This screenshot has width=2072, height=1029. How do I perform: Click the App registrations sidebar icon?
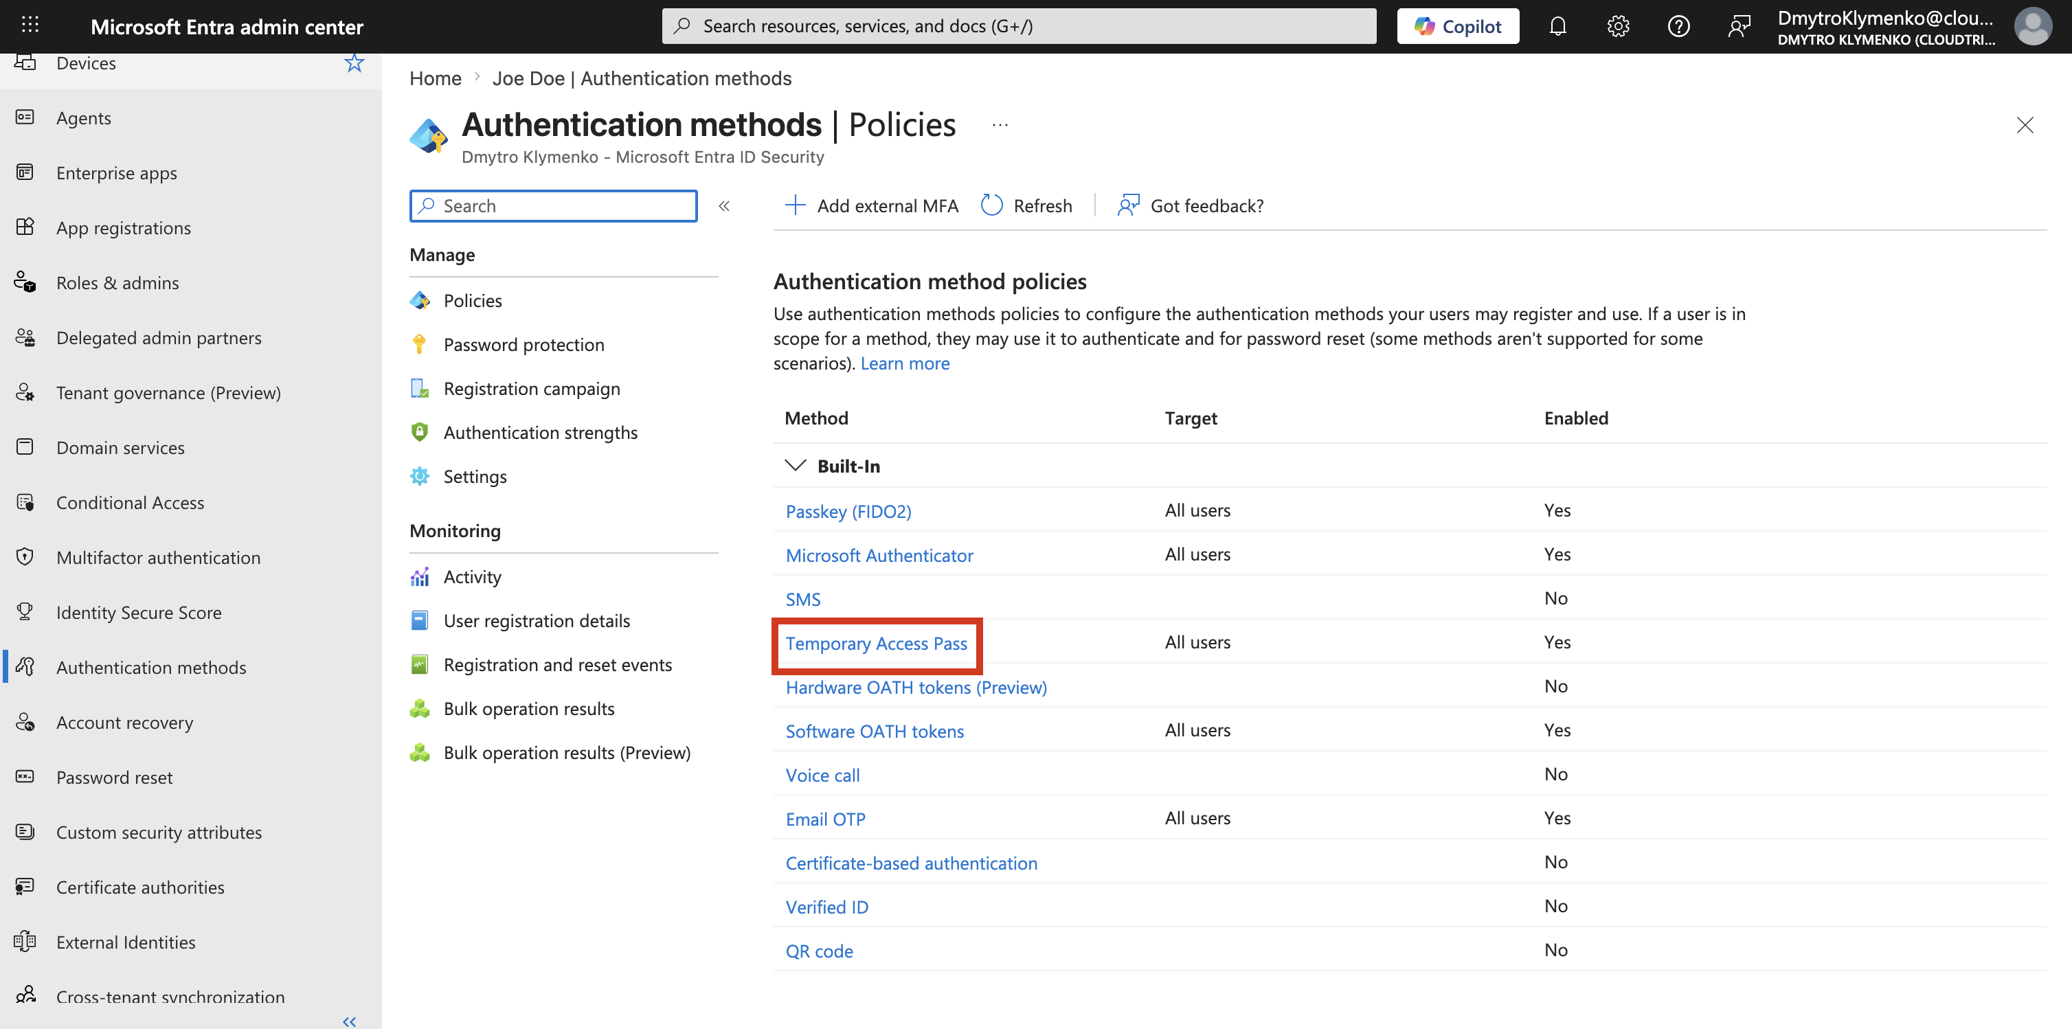click(25, 227)
